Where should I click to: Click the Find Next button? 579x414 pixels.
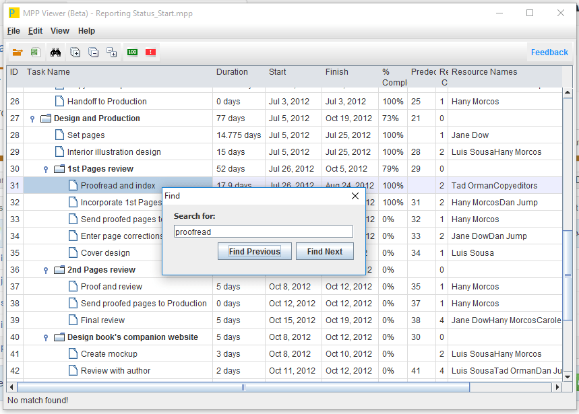click(324, 251)
